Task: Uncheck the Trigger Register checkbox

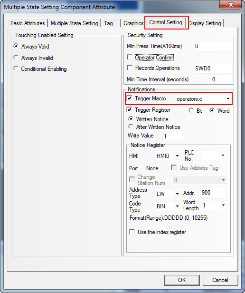Action: click(x=129, y=109)
